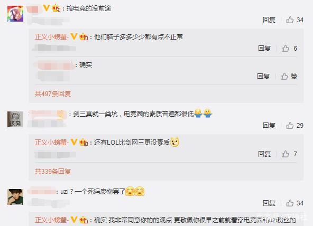Thumbs-up the 剑三 comment with 29 likes
Viewport: 313px width, 226px height.
(290, 125)
